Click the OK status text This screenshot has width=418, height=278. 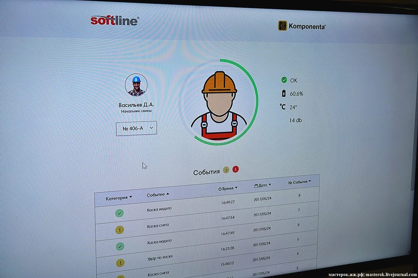tap(294, 80)
